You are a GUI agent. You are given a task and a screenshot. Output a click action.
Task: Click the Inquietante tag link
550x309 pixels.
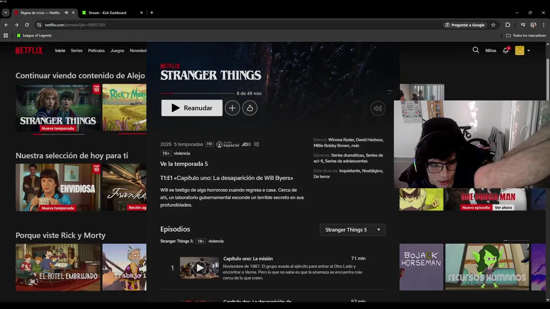[x=349, y=171]
